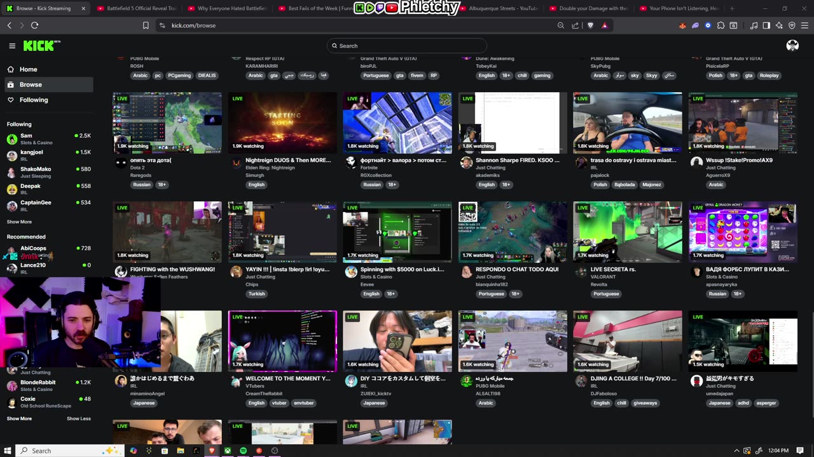
Task: Open Deepak channel in sidebar
Action: coord(49,189)
